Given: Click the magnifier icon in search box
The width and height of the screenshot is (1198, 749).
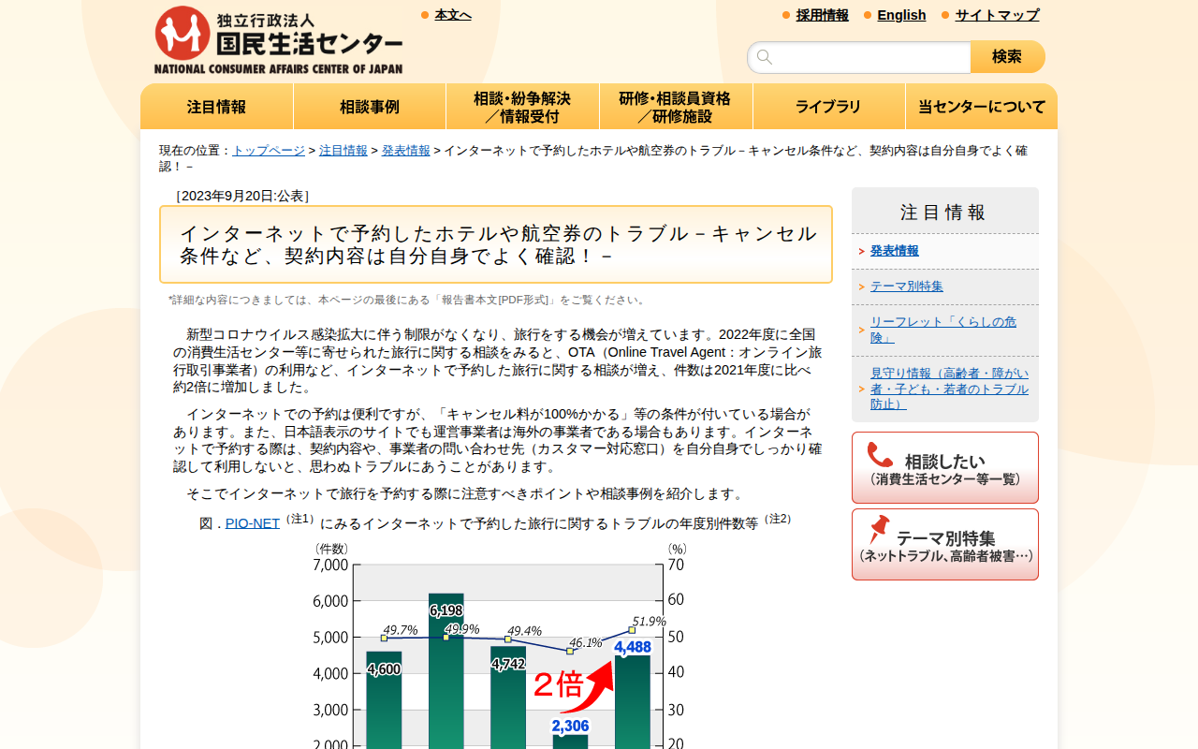Looking at the screenshot, I should (x=765, y=57).
